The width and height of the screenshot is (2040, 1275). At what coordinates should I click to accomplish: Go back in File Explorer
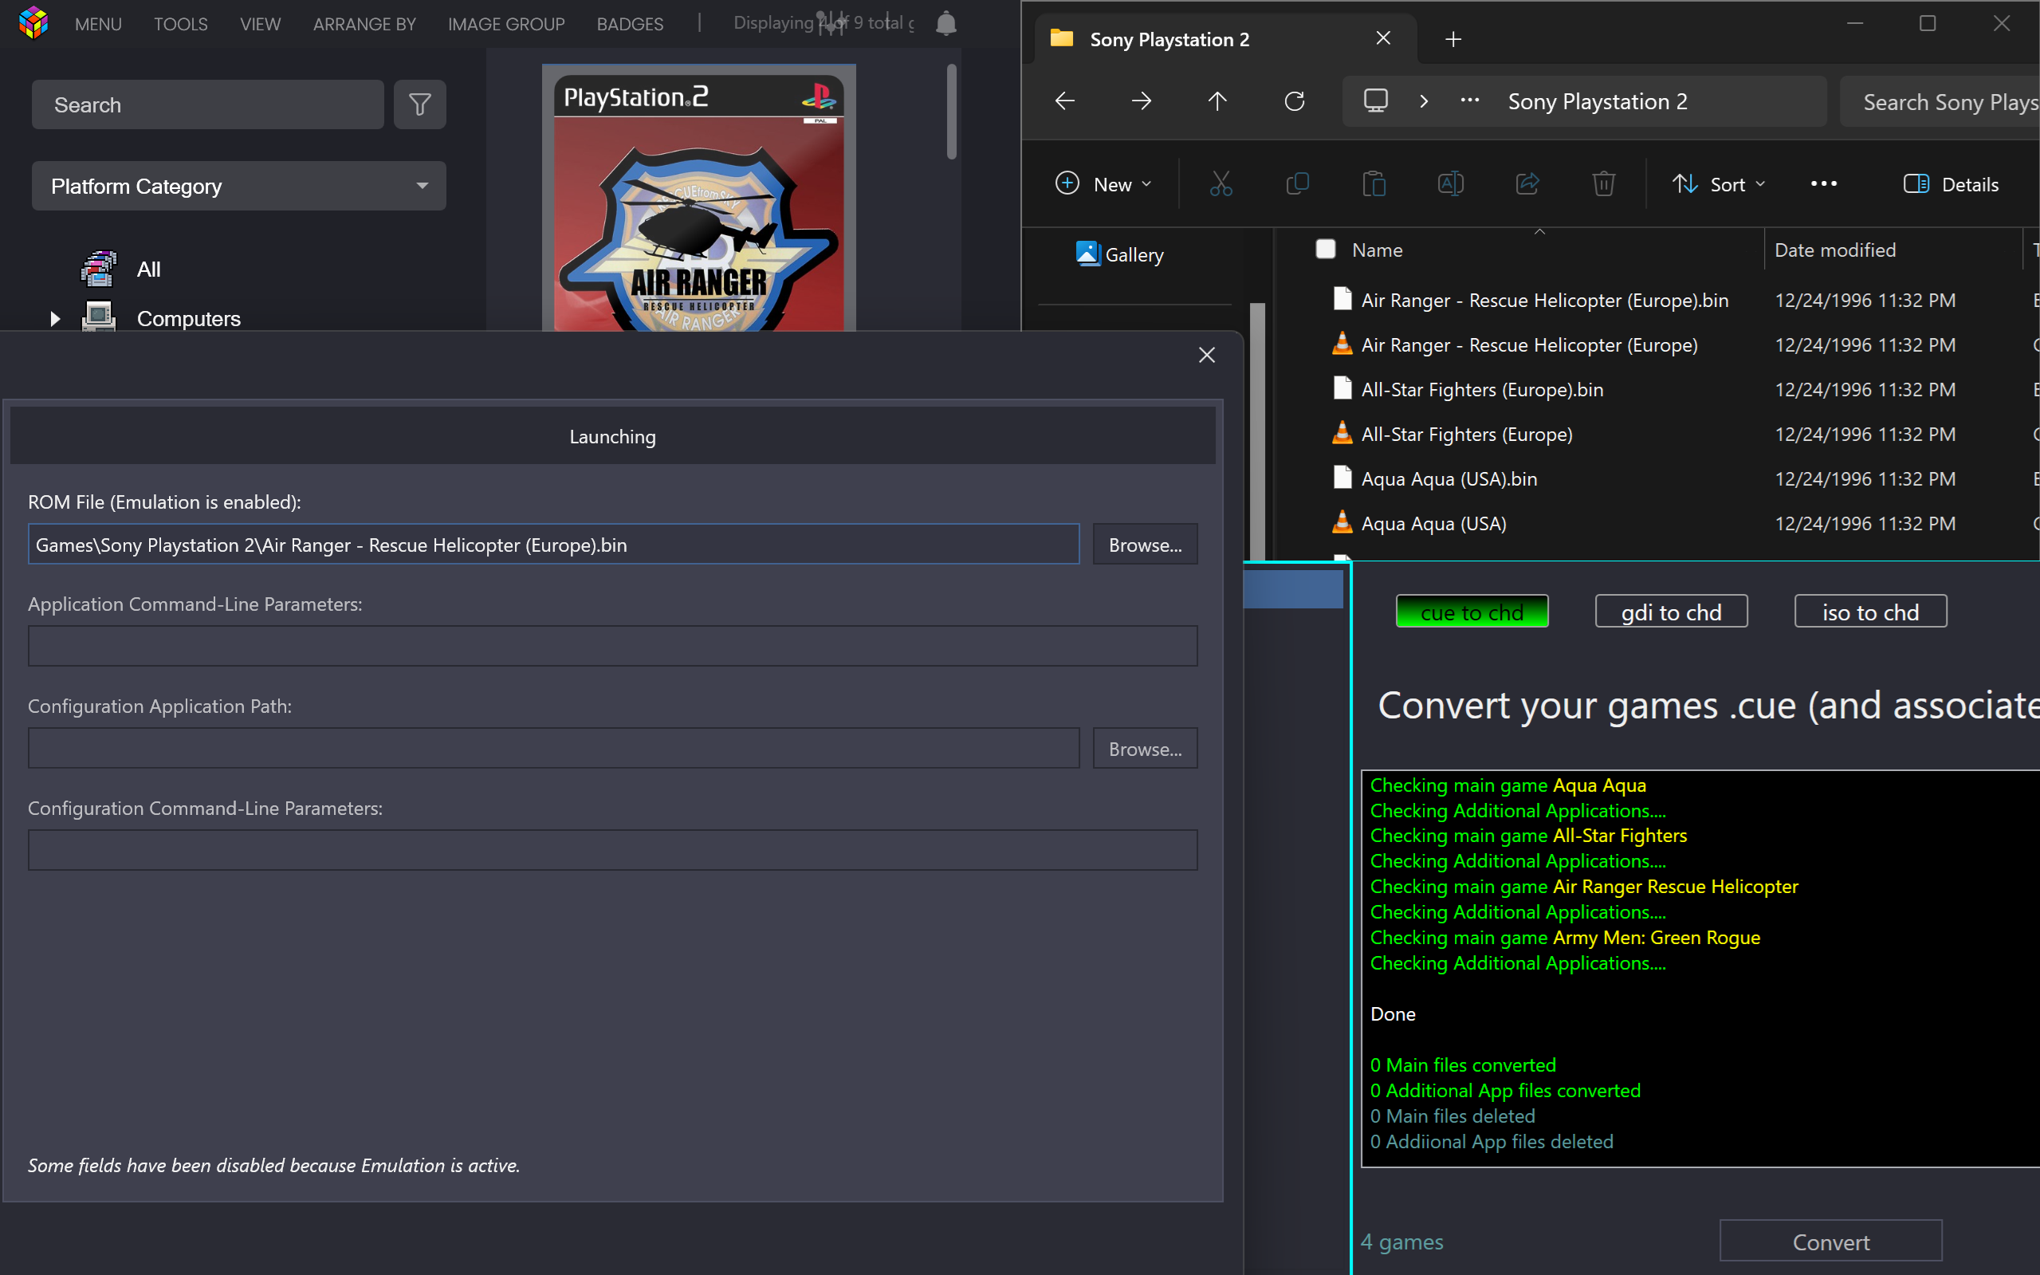(x=1065, y=101)
